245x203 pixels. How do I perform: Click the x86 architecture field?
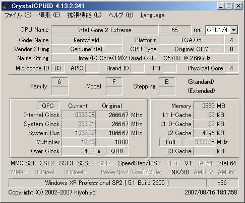[x=222, y=183]
